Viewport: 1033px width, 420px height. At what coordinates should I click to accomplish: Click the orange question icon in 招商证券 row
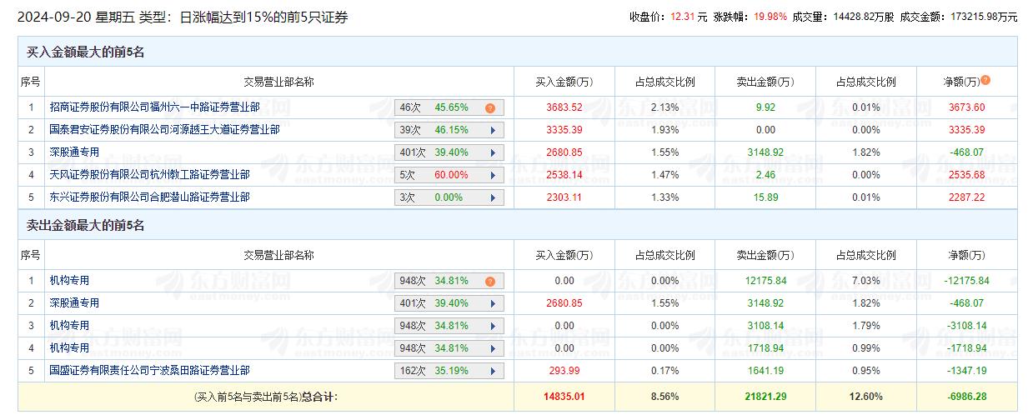point(490,107)
